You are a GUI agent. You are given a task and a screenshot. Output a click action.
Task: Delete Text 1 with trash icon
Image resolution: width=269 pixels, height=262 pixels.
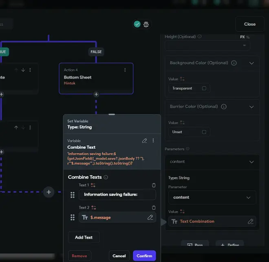pos(154,185)
